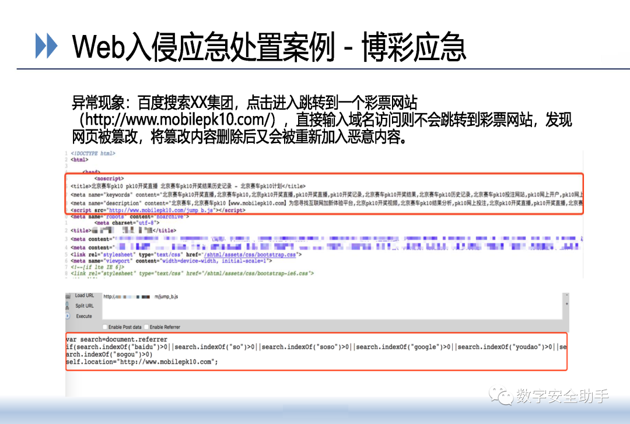Click the arch.indexOf("sogou")>0) code line
630x424 pixels.
pos(109,355)
